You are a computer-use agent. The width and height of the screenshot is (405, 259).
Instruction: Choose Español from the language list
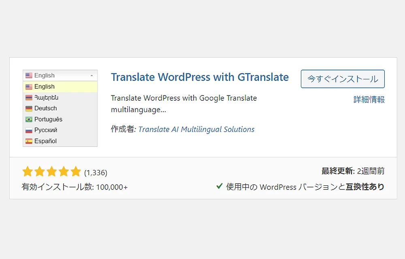pos(60,141)
